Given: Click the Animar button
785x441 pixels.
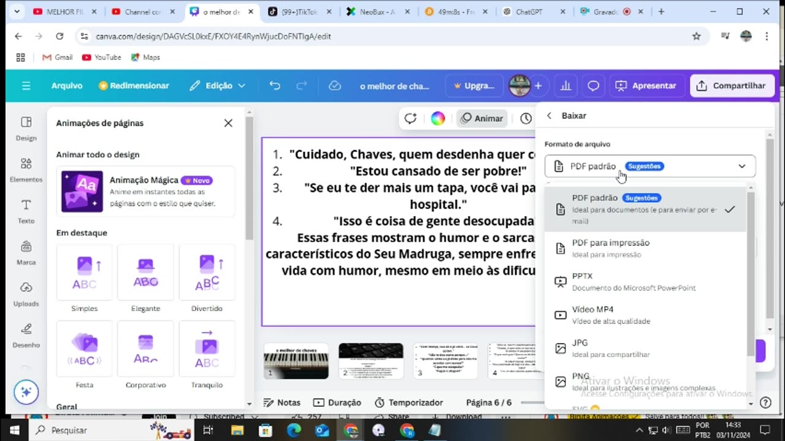Looking at the screenshot, I should [482, 119].
